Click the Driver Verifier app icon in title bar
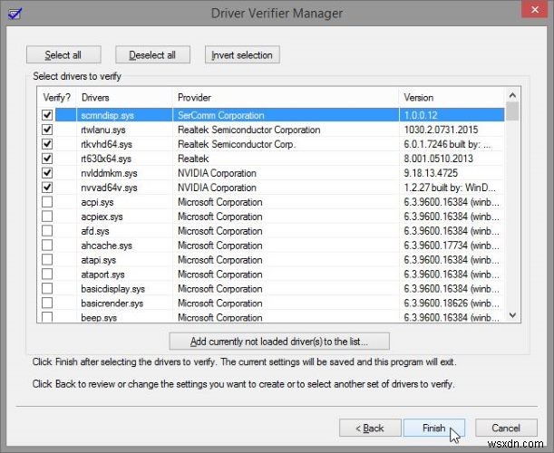Image resolution: width=554 pixels, height=453 pixels. click(x=15, y=14)
